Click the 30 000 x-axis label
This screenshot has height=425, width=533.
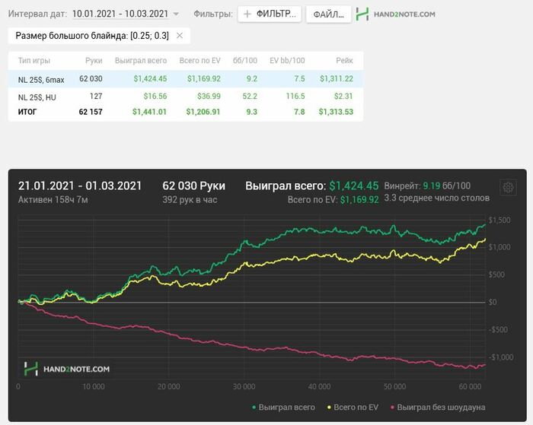coord(244,387)
